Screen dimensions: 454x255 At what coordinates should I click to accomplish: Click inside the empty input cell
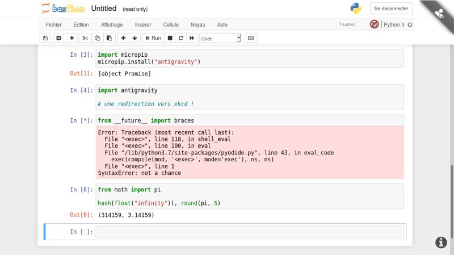250,232
